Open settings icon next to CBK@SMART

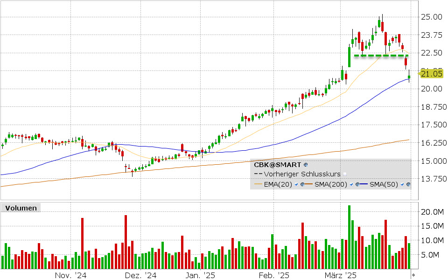(x=306, y=165)
